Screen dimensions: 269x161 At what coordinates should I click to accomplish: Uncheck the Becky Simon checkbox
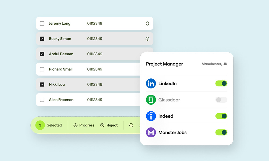(x=42, y=39)
